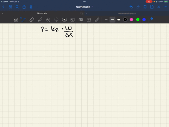The image size is (169, 127).
Task: Close the Numerade Payouts tab
Action: pyautogui.click(x=87, y=13)
